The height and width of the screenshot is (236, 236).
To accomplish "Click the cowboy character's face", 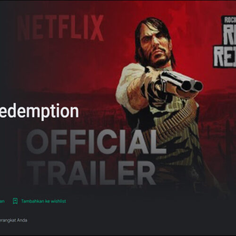I will 157,47.
